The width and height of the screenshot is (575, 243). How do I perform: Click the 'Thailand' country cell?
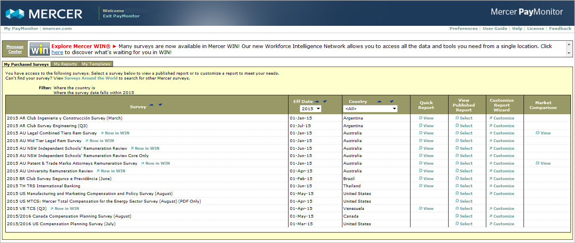(x=352, y=186)
